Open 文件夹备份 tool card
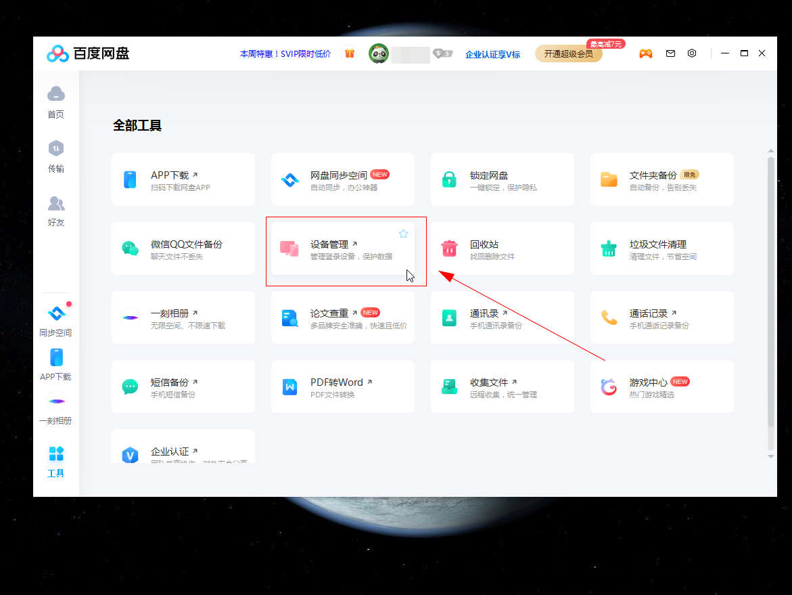Screen dimensions: 792x595 tap(662, 179)
